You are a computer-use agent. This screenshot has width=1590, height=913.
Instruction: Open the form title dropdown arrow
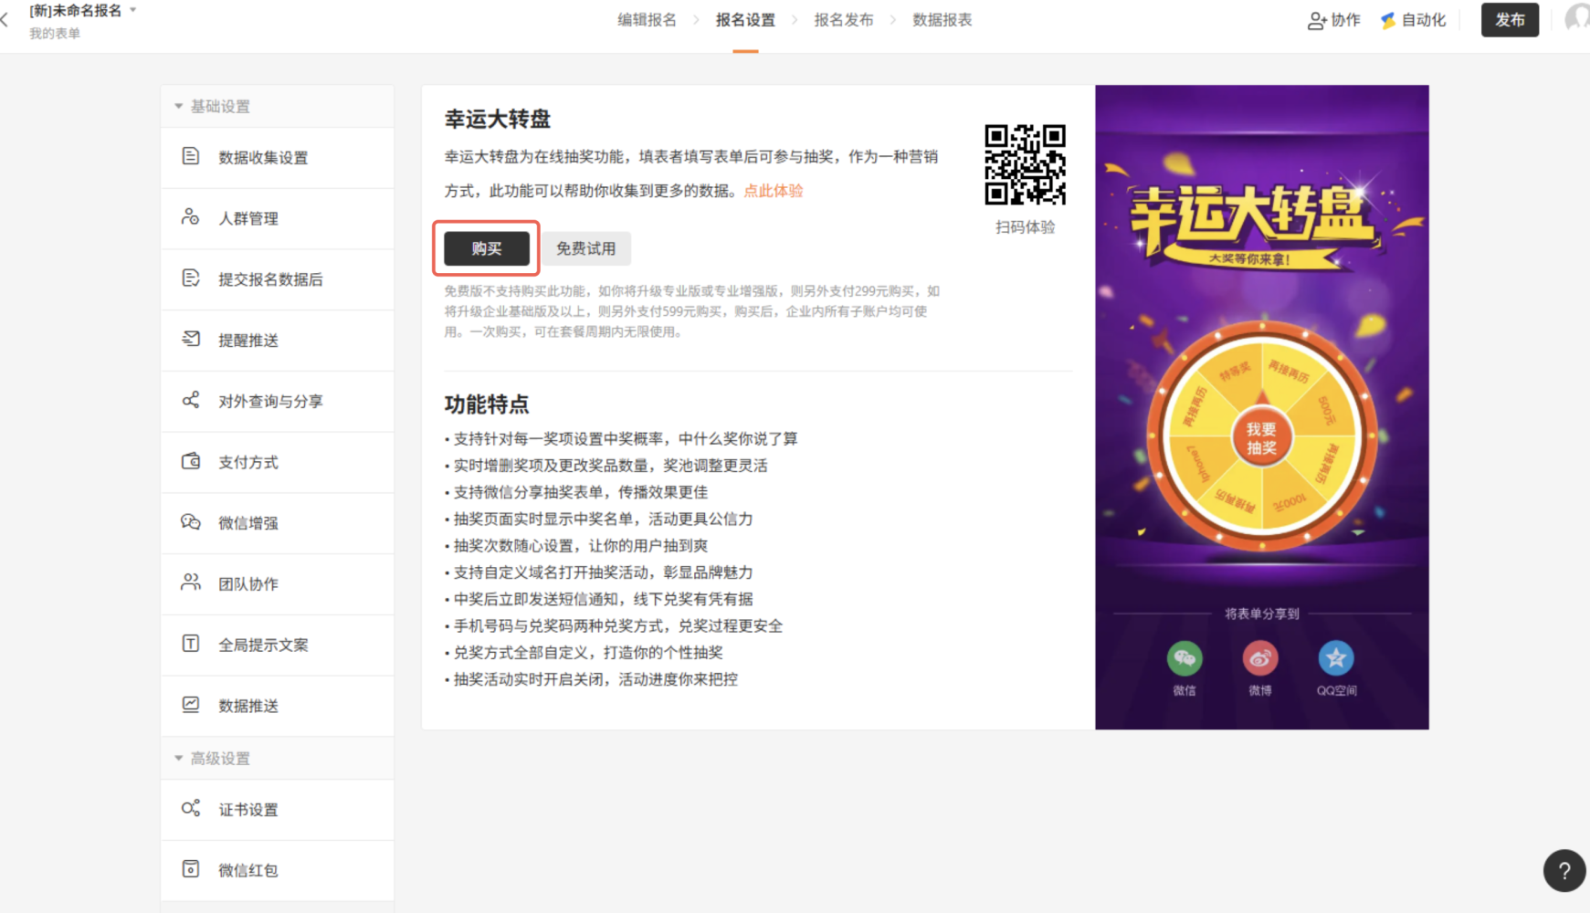click(x=133, y=10)
